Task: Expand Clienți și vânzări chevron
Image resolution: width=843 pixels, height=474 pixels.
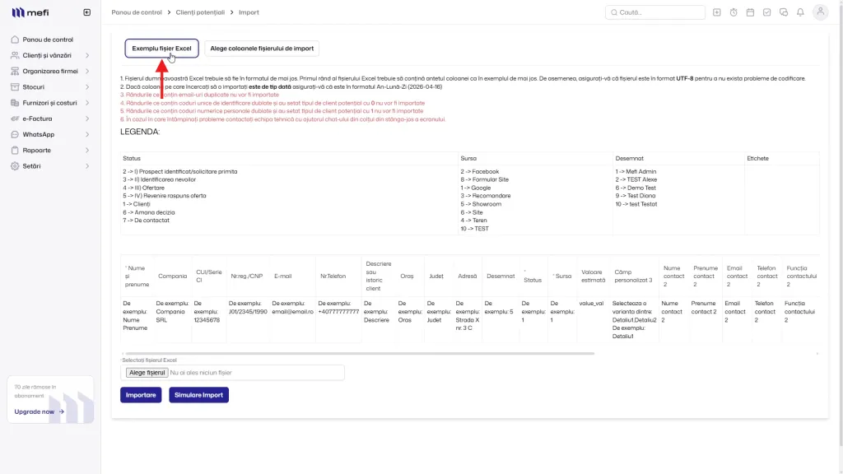Action: tap(87, 55)
